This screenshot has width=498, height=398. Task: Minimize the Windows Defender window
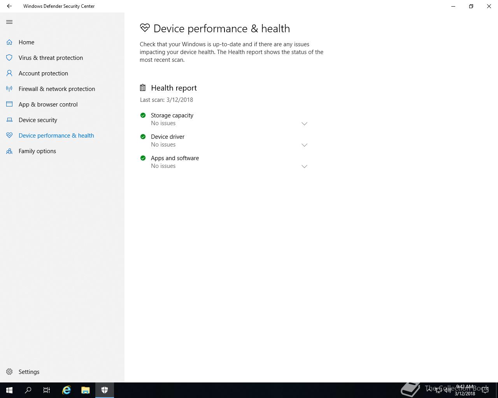click(x=453, y=6)
